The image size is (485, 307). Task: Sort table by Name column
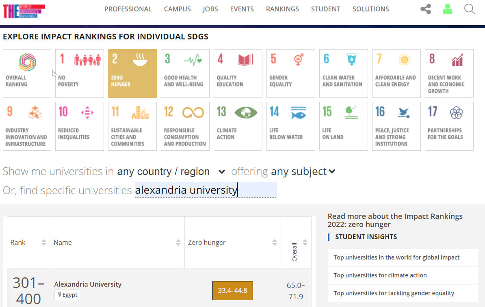pos(178,242)
